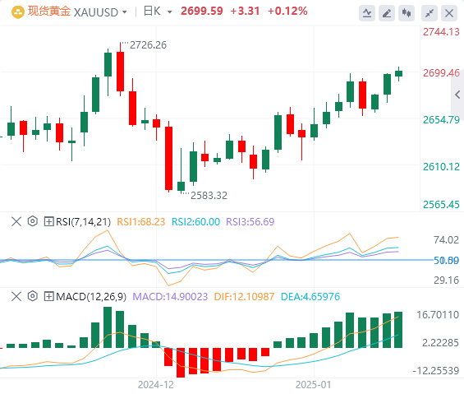This screenshot has width=464, height=394.
Task: Click the 2699.46 current price axis label
Action: pyautogui.click(x=441, y=73)
